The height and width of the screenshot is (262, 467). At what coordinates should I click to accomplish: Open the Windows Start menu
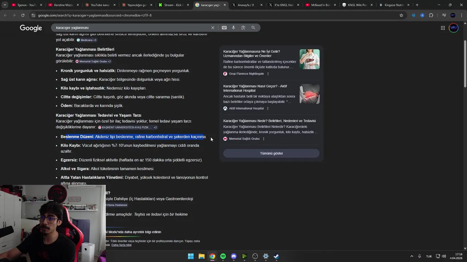pyautogui.click(x=191, y=256)
